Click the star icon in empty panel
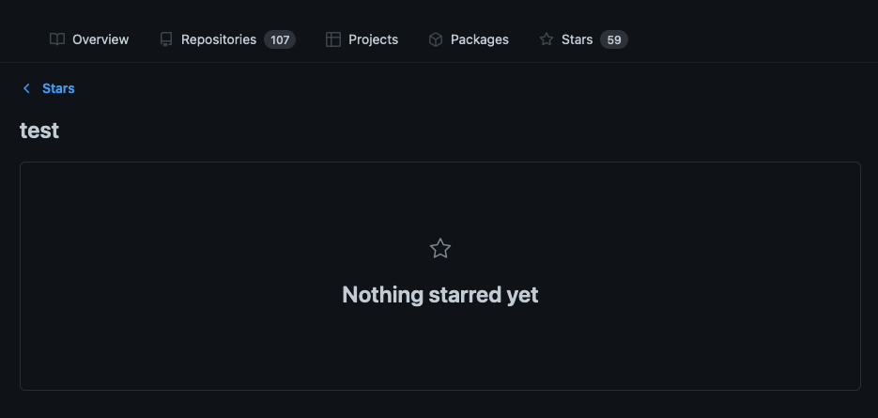The width and height of the screenshot is (878, 418). 439,249
